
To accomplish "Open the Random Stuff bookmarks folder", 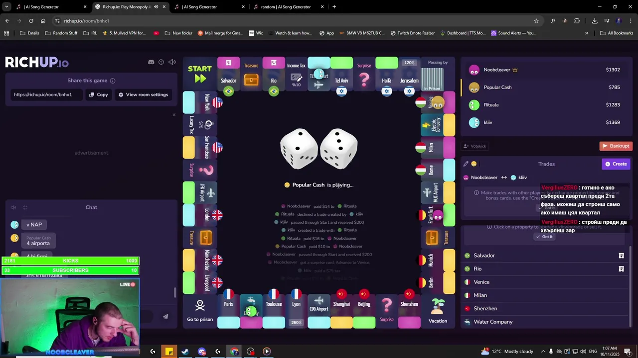I will (61, 33).
